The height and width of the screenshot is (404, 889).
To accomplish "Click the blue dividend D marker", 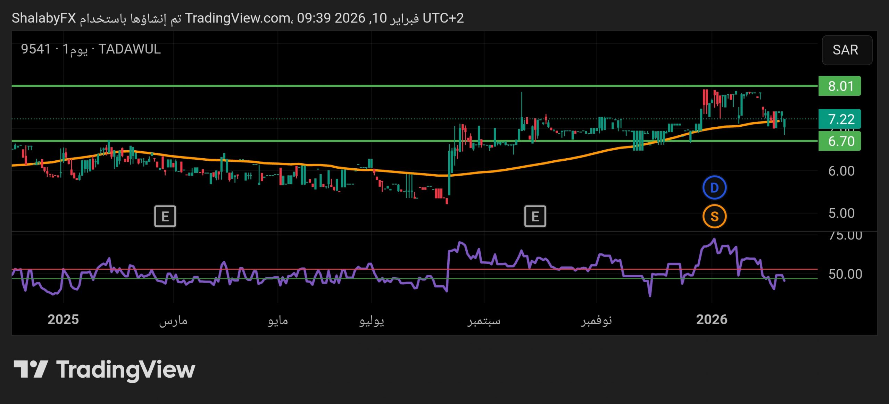I will coord(714,188).
